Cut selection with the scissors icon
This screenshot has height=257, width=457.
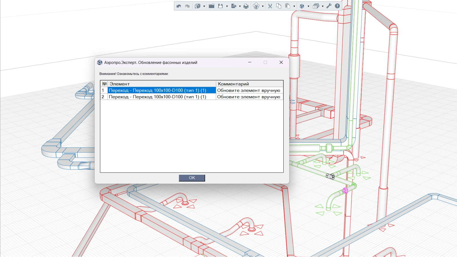[270, 6]
